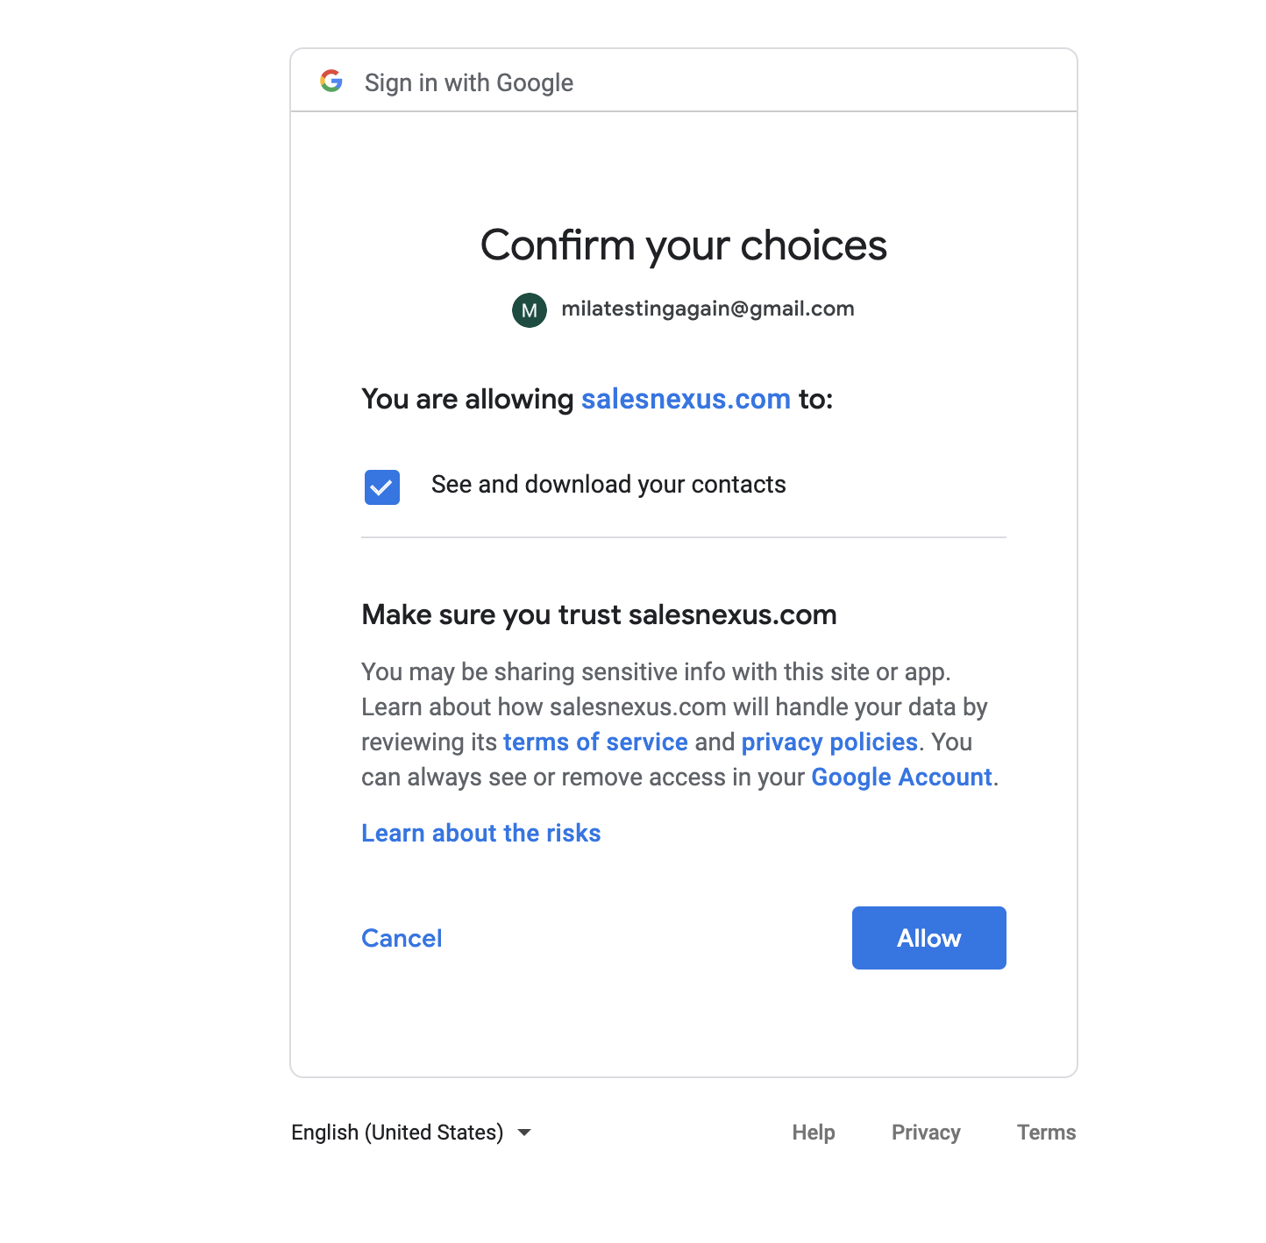The width and height of the screenshot is (1266, 1243).
Task: Open the terms of service link
Action: click(595, 742)
